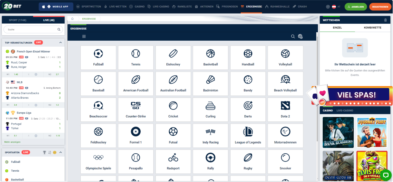393x182 pixels.
Task: Toggle alphabetical sort in Sportarten header
Action: [50, 152]
